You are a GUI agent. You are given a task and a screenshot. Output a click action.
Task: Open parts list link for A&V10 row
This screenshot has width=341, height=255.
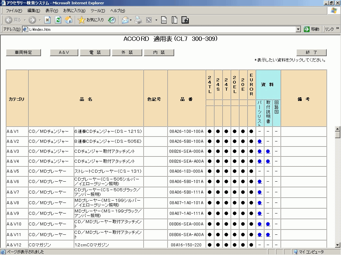260,224
